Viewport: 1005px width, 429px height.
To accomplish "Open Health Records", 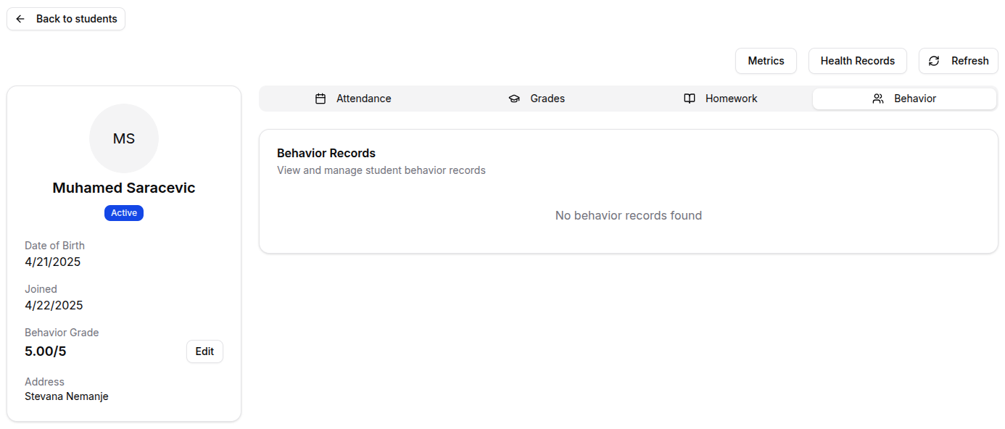I will coord(857,61).
